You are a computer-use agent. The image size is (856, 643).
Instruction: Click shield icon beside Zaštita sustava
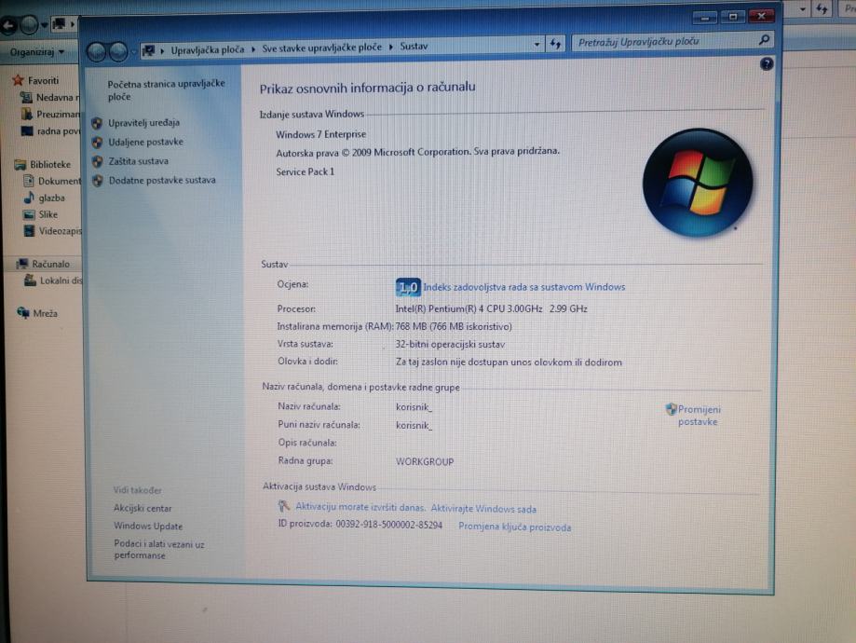point(97,162)
